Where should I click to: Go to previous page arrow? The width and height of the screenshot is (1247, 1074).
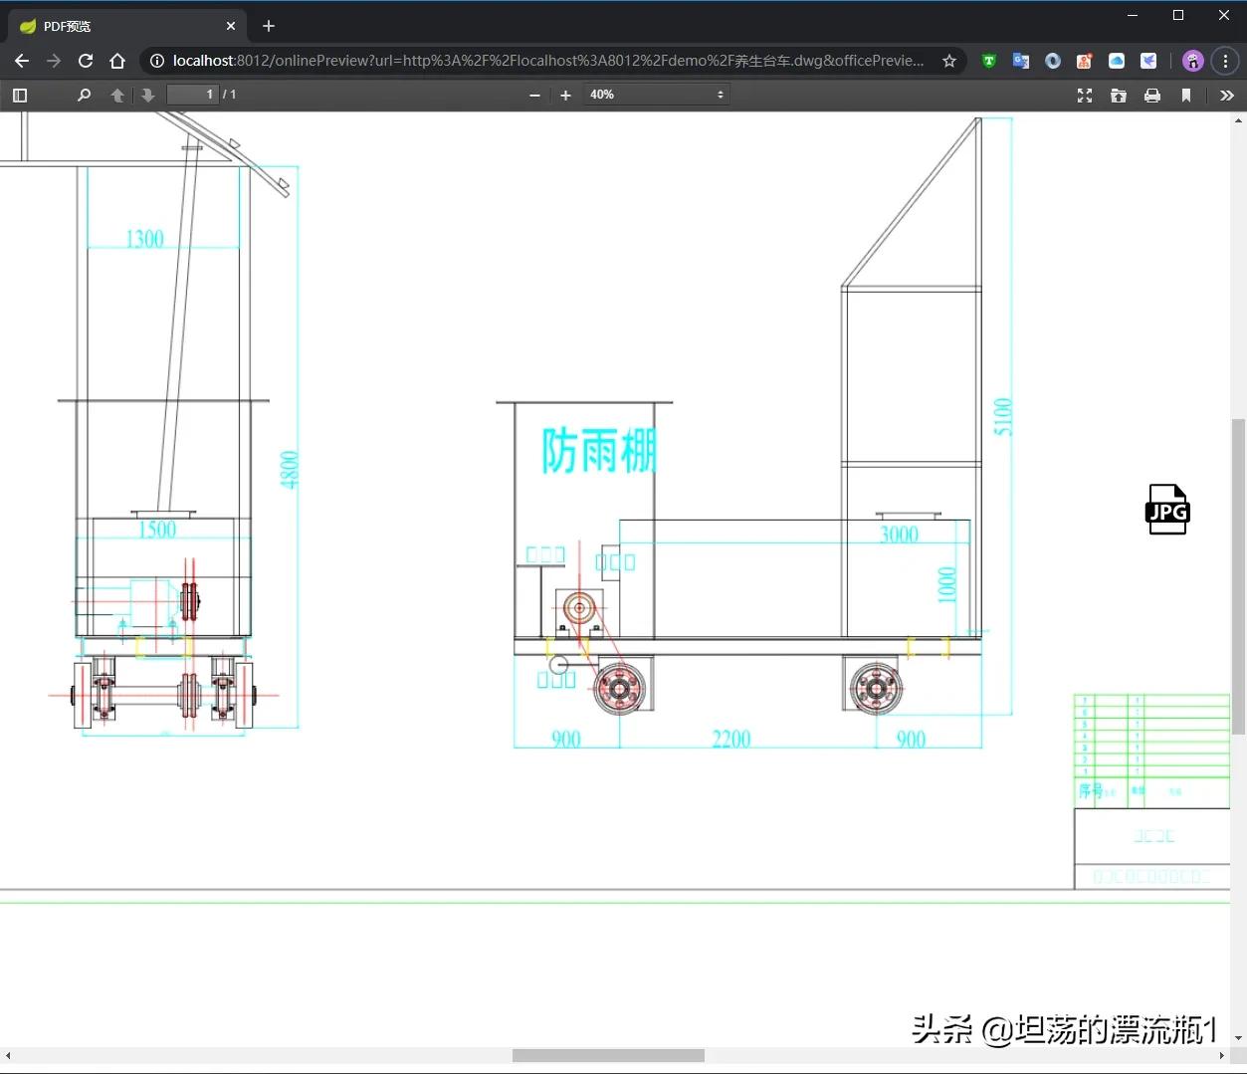117,95
